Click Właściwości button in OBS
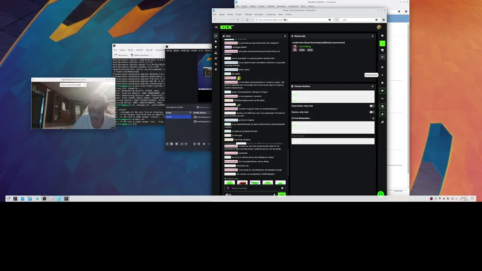This screenshot has height=271, width=482. pos(203,107)
